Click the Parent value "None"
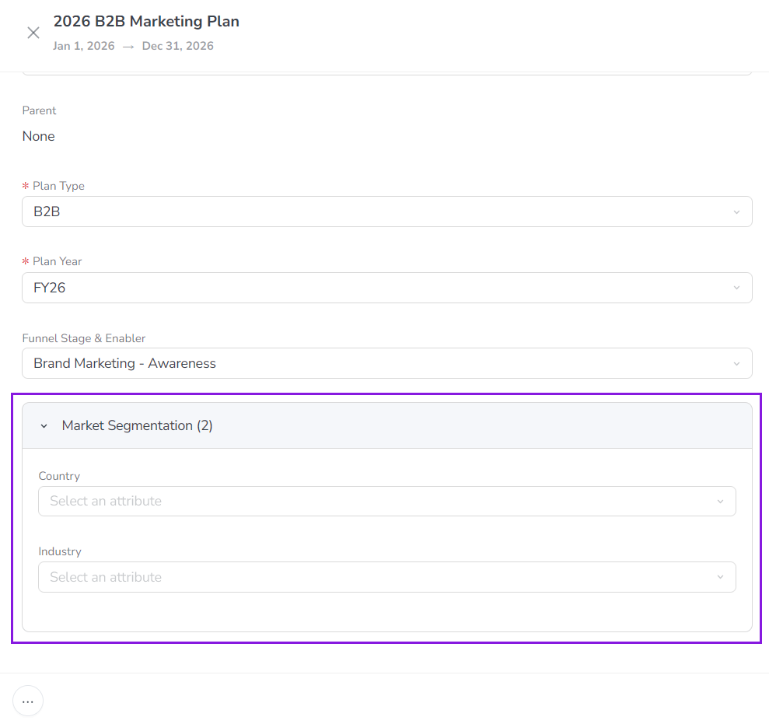This screenshot has width=769, height=724. [x=39, y=136]
